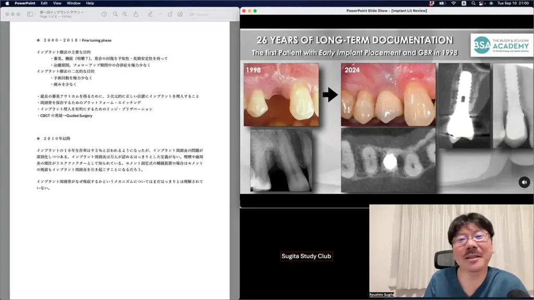Open the View menu

point(57,3)
